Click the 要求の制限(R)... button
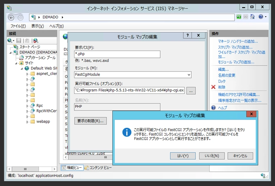 (91, 121)
